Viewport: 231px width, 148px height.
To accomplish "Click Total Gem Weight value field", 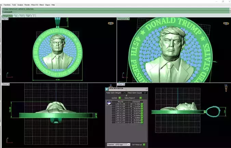I will 124,93.
